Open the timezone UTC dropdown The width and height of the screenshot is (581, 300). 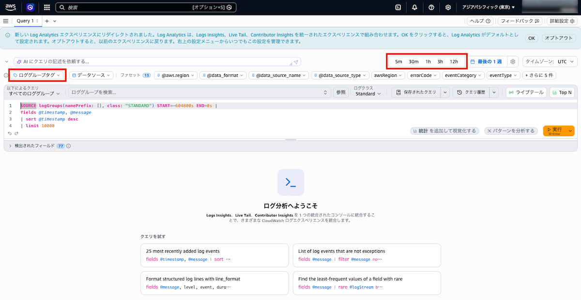click(x=550, y=62)
